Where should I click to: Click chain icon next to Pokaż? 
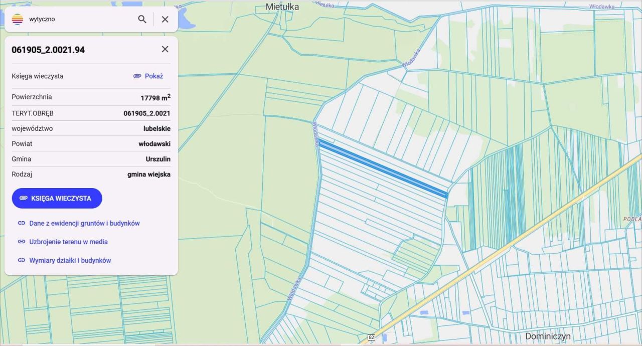tap(137, 76)
